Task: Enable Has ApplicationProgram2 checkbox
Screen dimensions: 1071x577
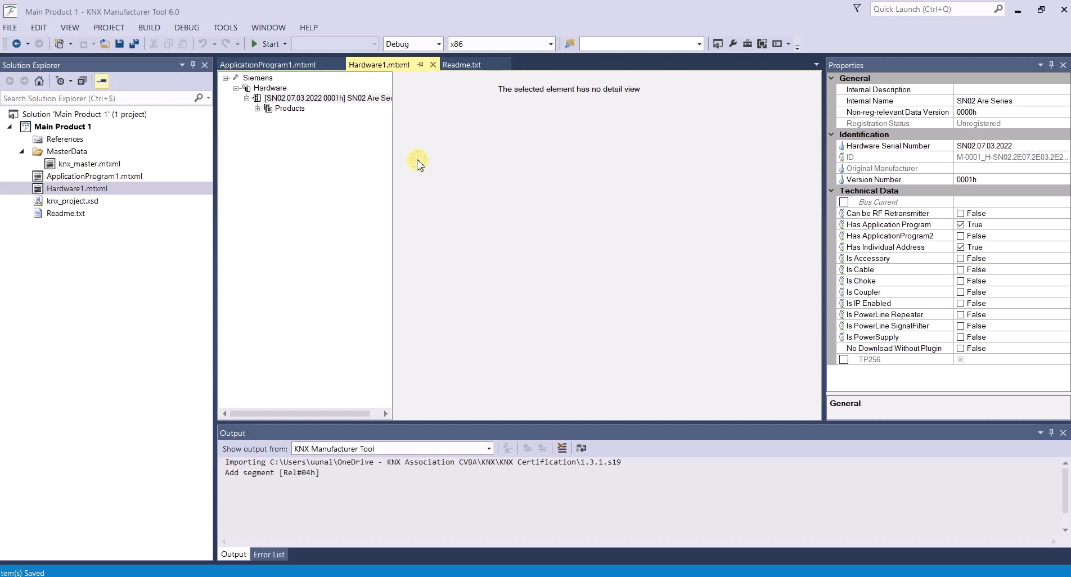Action: (x=961, y=236)
